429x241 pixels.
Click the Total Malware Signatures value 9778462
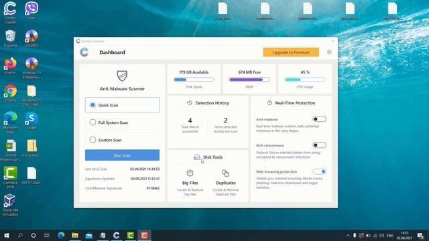pyautogui.click(x=153, y=188)
